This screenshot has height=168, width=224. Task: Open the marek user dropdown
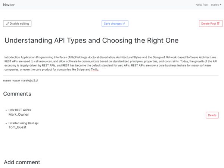(216, 5)
